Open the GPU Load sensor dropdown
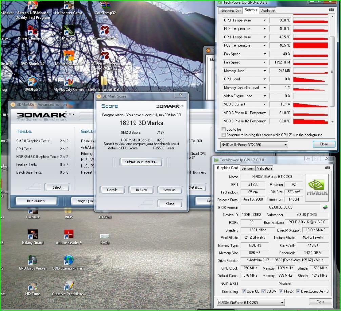Screen dimensions: 341x311 (264, 79)
